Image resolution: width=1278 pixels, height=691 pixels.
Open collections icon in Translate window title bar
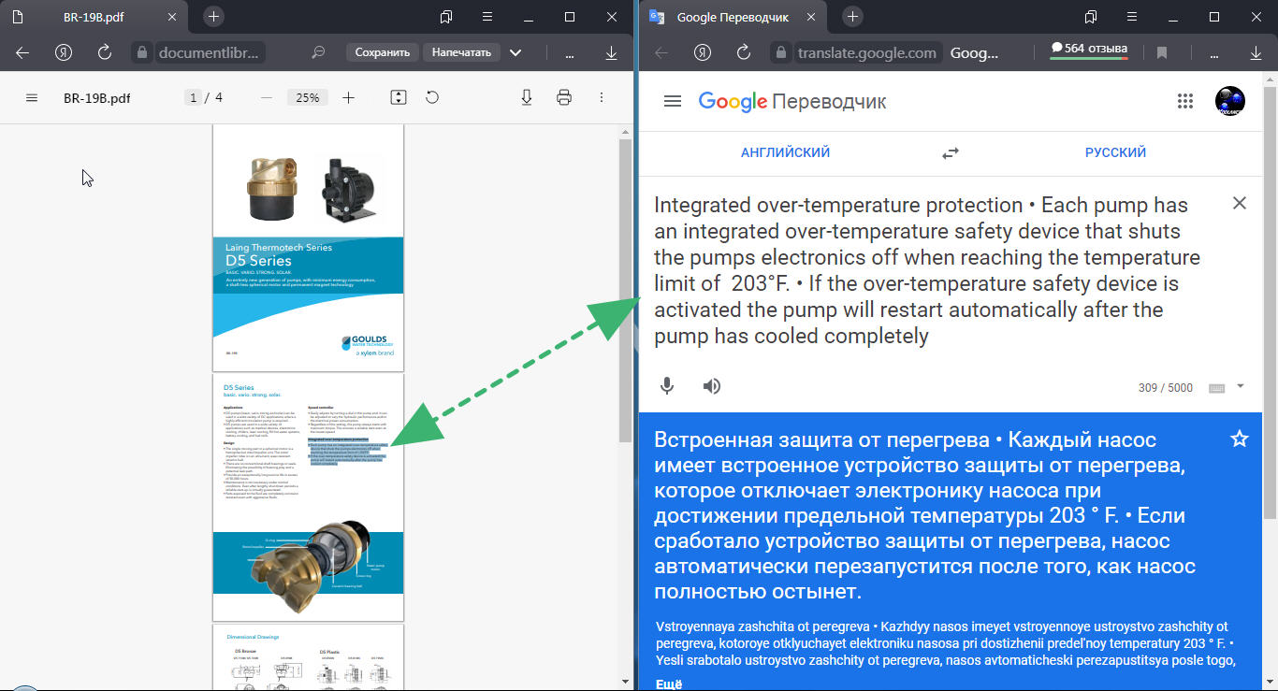coord(1091,17)
